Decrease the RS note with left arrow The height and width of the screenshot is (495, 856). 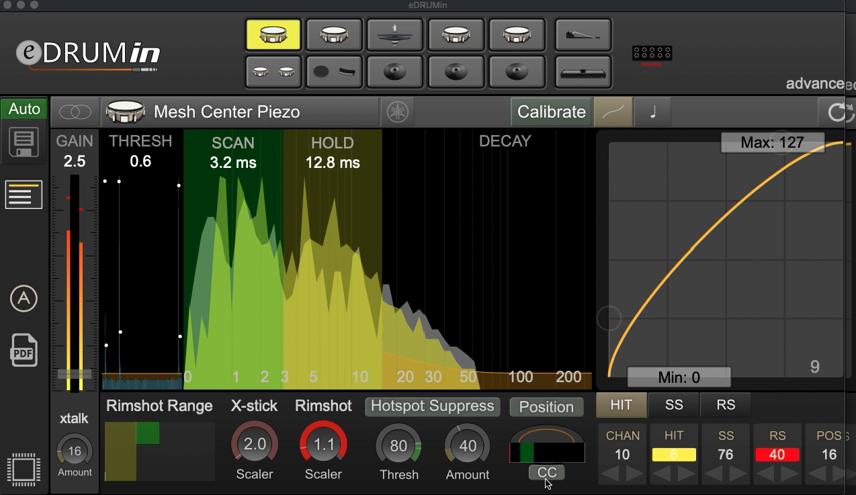coord(767,474)
